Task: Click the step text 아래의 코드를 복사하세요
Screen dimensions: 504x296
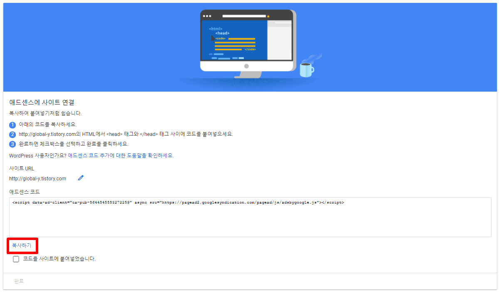Action: point(48,124)
